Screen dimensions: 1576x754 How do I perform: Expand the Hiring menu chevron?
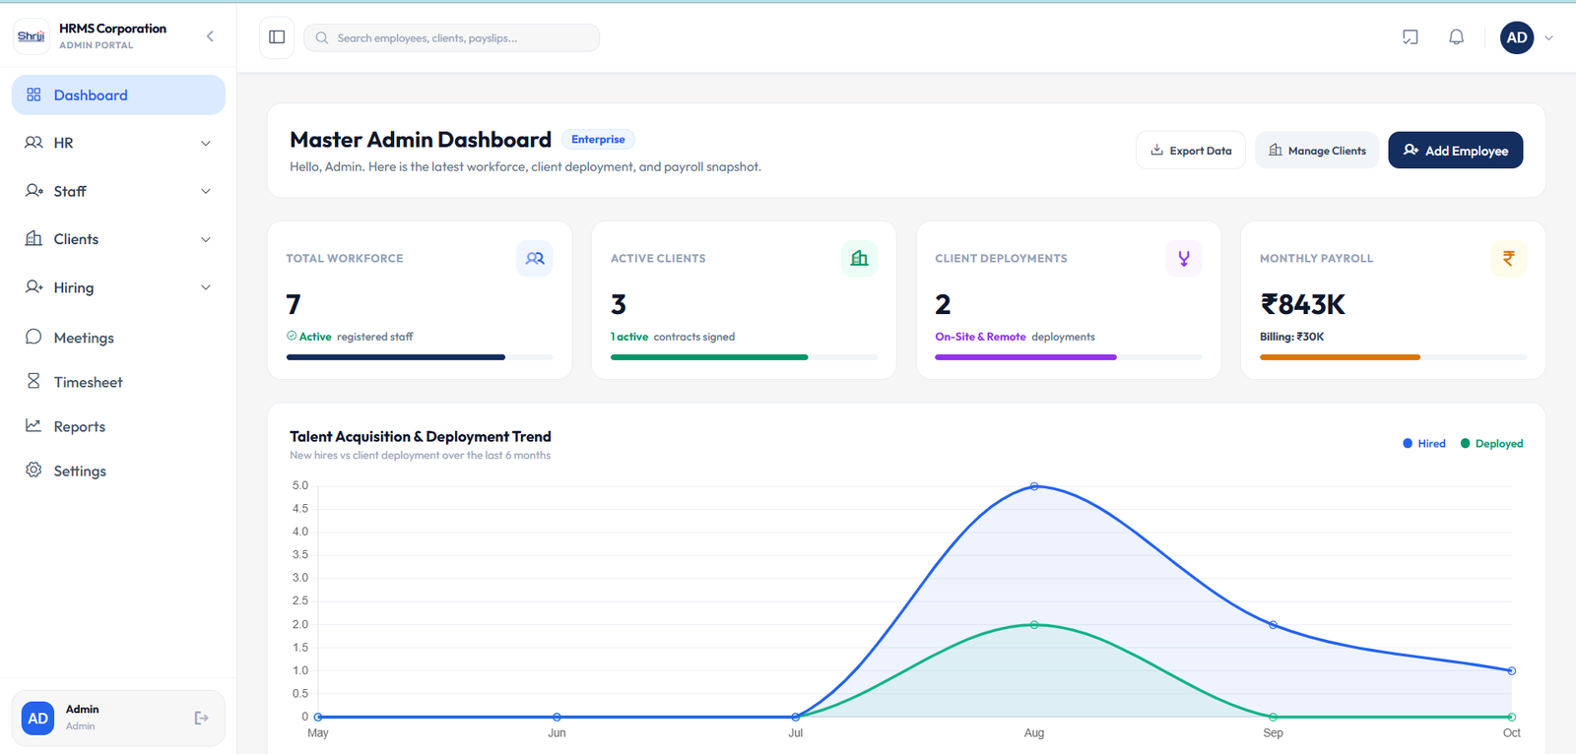[206, 287]
